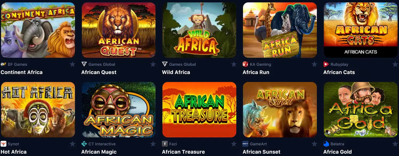Open the Wild Africa monkey thumbnail
This screenshot has width=399, height=156.
click(x=199, y=30)
